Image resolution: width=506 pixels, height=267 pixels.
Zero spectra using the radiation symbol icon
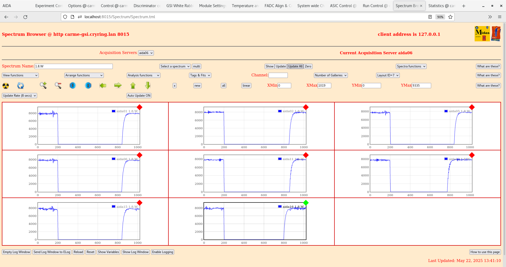click(5, 86)
